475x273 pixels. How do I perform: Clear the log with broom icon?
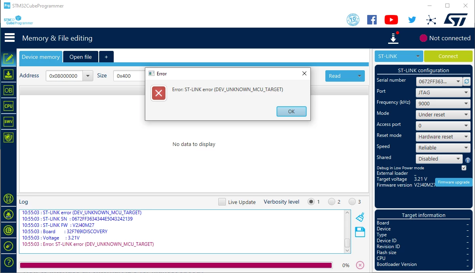point(360,217)
